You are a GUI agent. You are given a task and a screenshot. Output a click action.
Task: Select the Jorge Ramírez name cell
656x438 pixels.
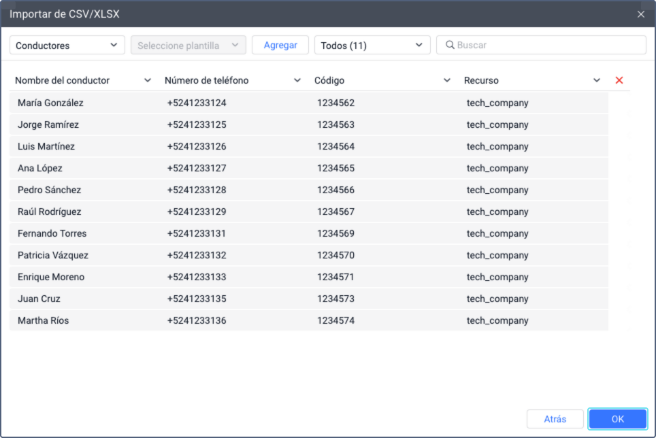[48, 124]
